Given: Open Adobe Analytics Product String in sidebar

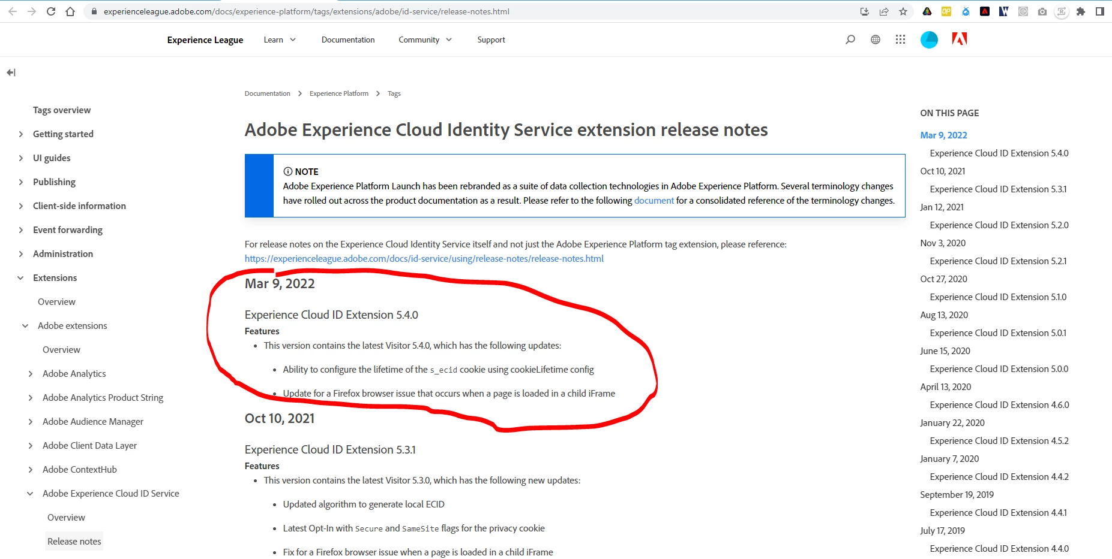Looking at the screenshot, I should pos(103,398).
